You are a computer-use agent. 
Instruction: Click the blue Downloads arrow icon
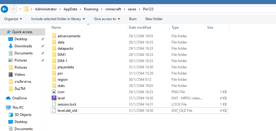point(11,46)
